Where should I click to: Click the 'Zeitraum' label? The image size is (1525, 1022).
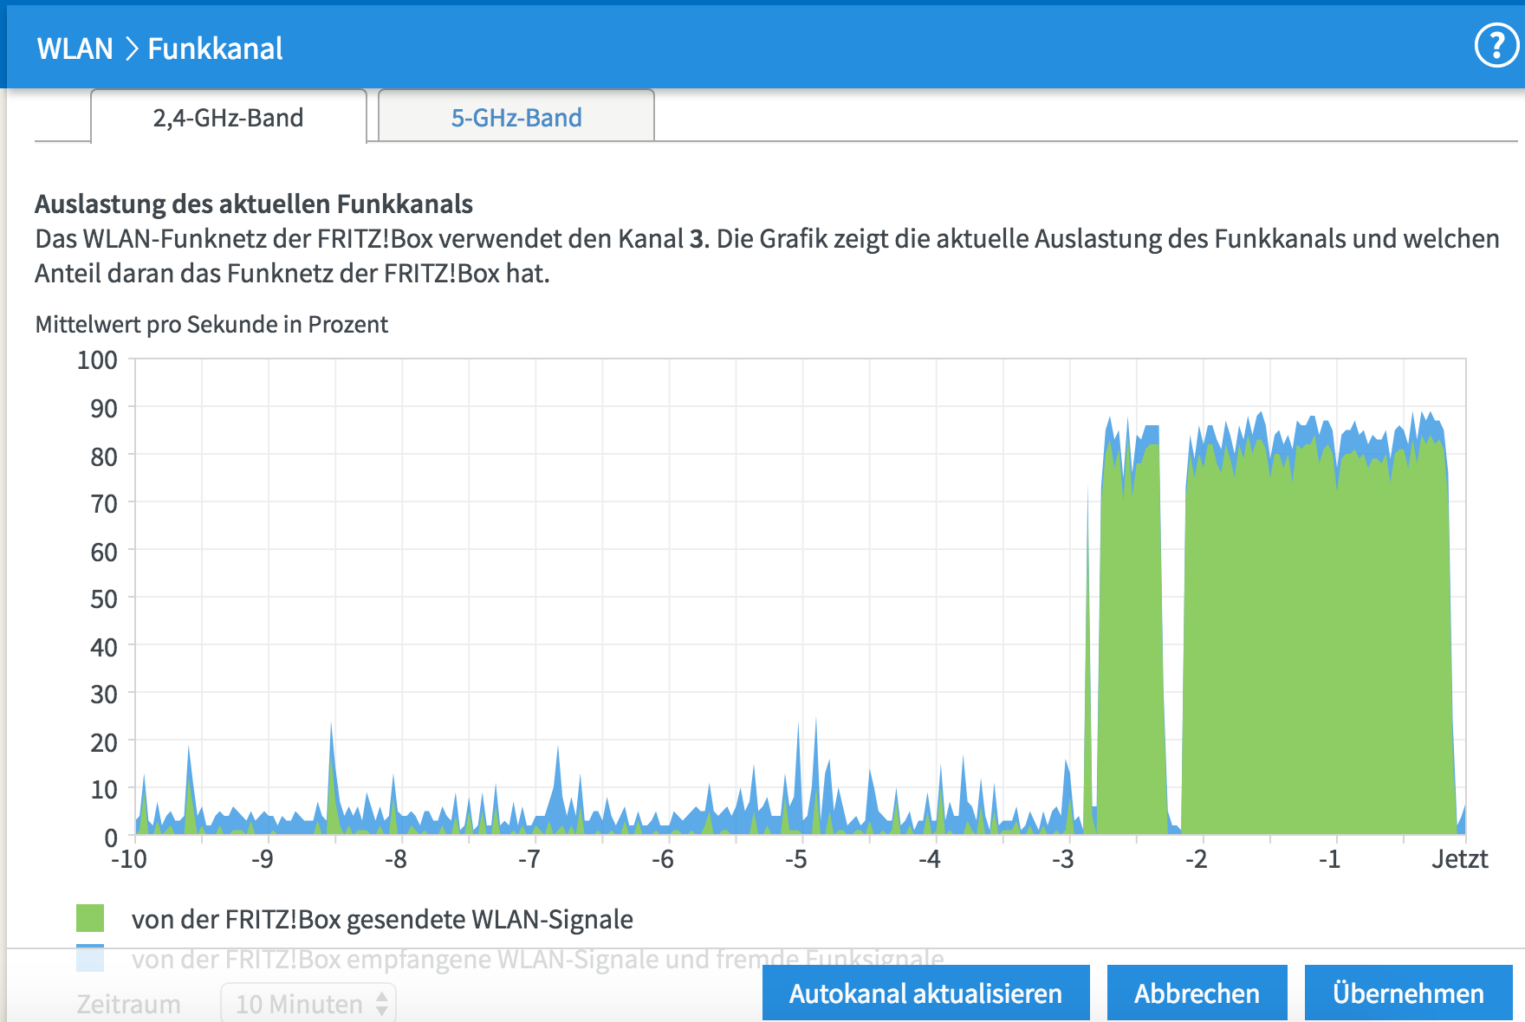click(128, 1004)
